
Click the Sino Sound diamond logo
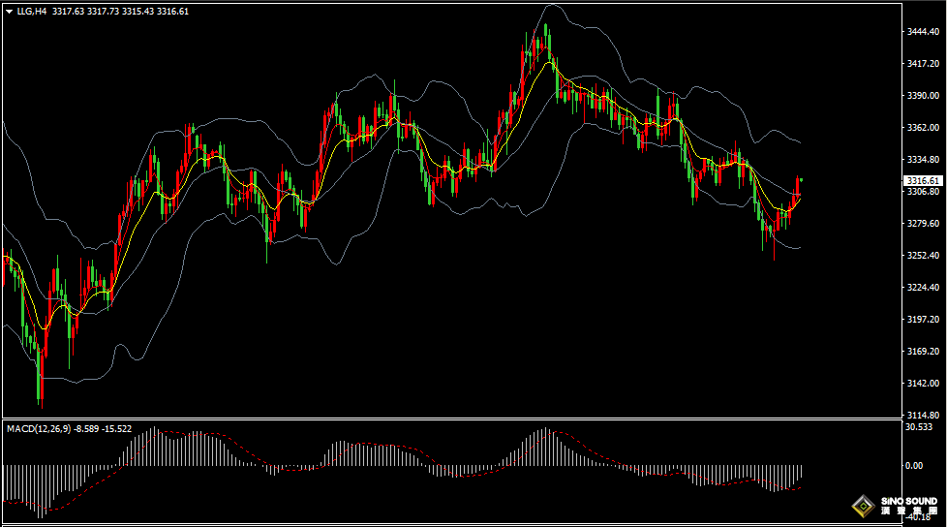(863, 506)
